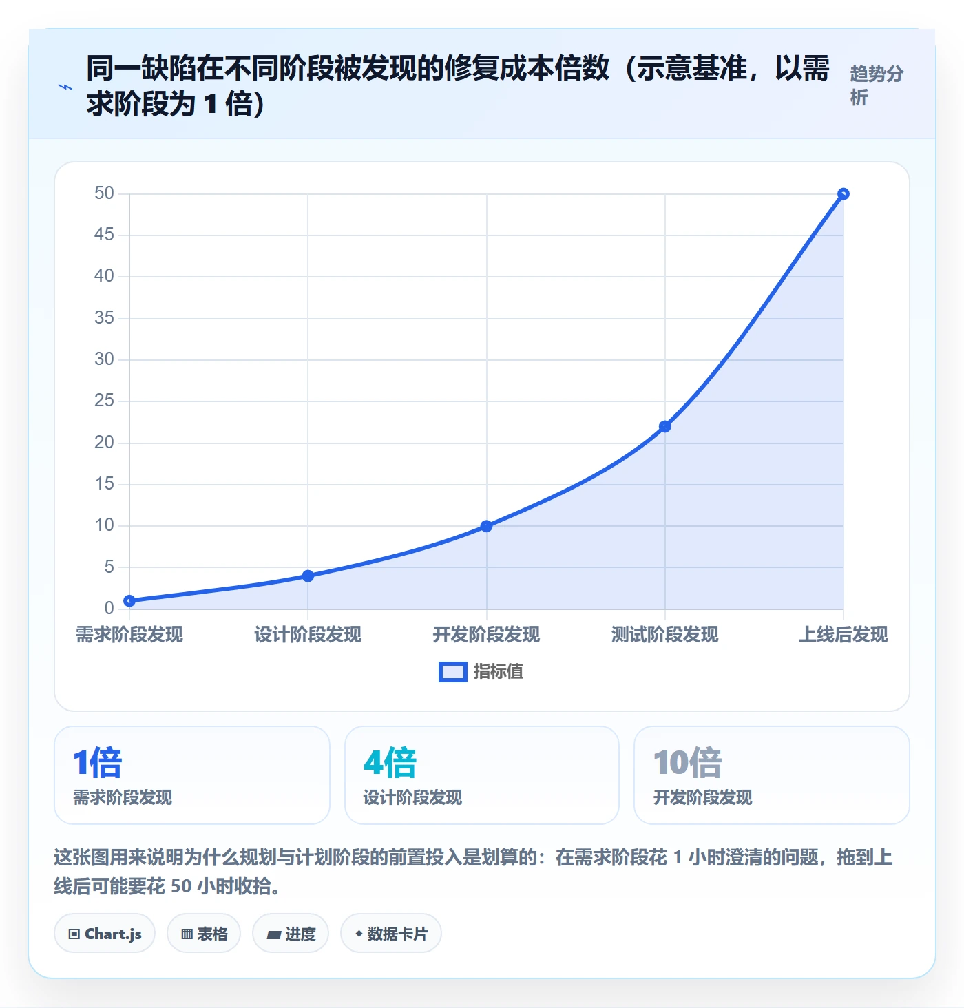Click the 开发阶段发现 data point on chart
964x1008 pixels.
click(486, 526)
